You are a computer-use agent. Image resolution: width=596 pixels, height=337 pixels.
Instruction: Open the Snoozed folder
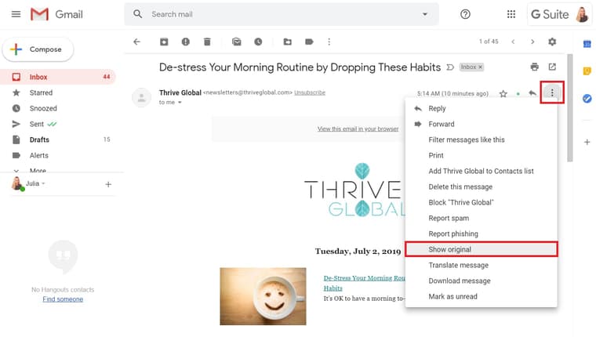tap(58, 108)
